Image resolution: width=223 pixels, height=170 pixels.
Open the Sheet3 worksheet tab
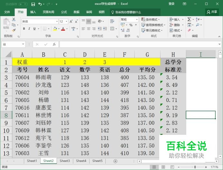tap(65, 161)
